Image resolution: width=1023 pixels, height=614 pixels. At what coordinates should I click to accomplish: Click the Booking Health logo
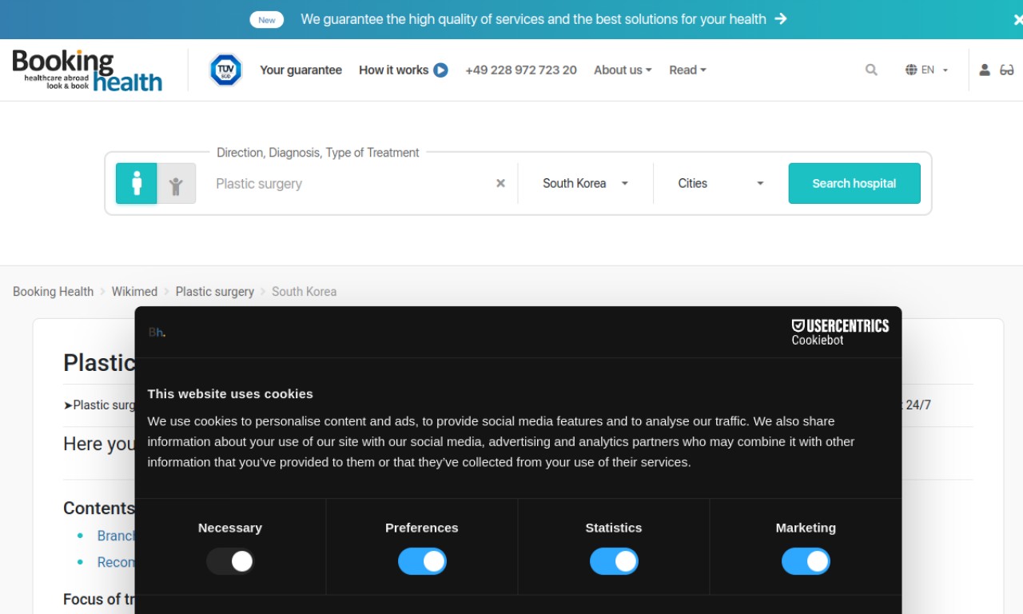(87, 70)
